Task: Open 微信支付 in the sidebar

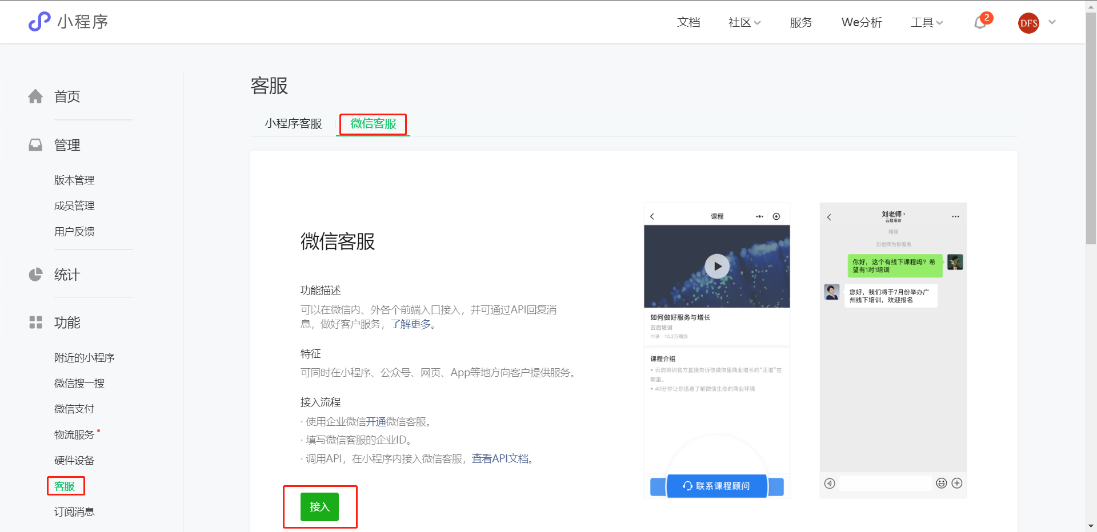Action: click(x=74, y=409)
